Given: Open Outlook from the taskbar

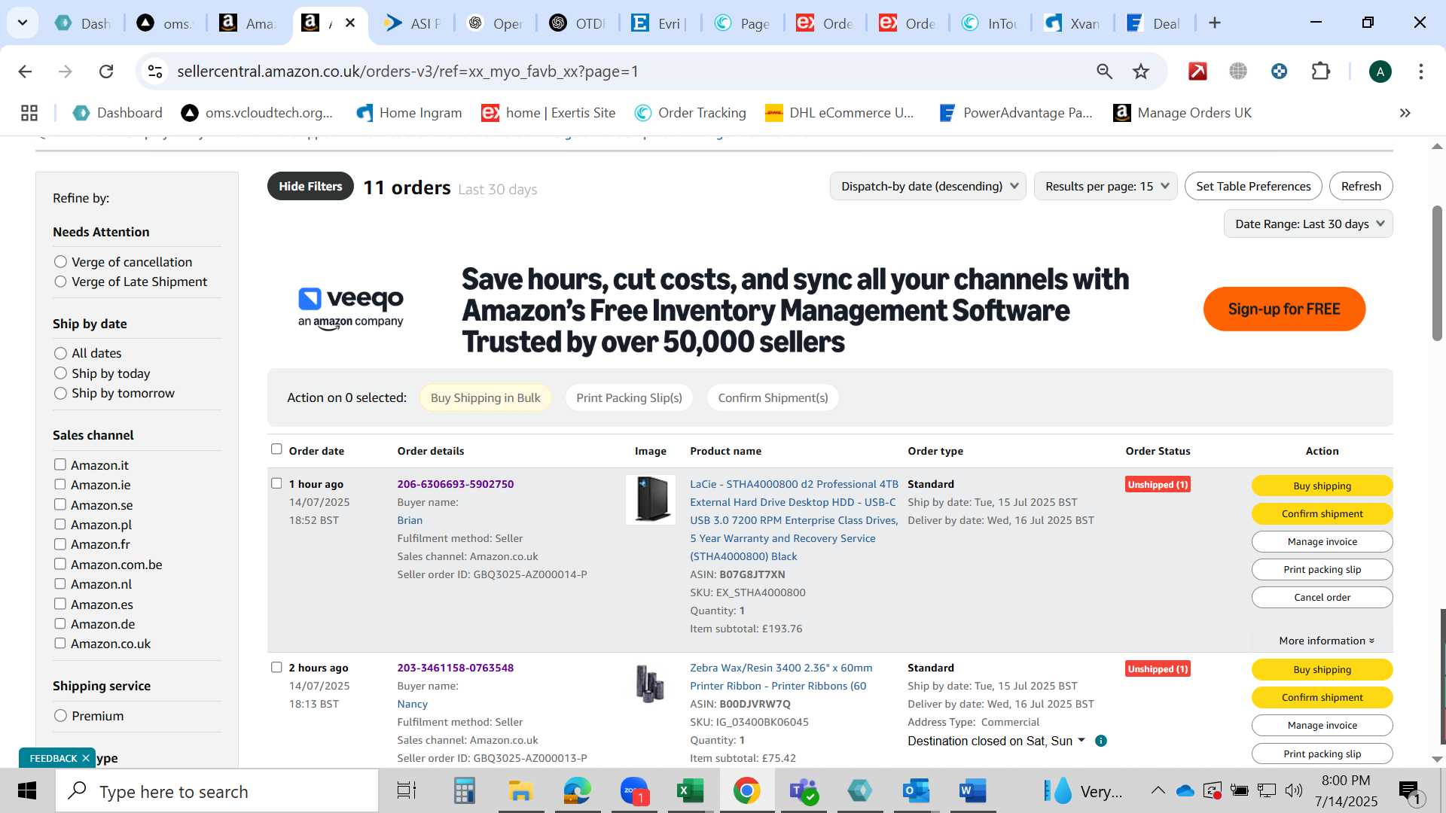Looking at the screenshot, I should coord(916,791).
